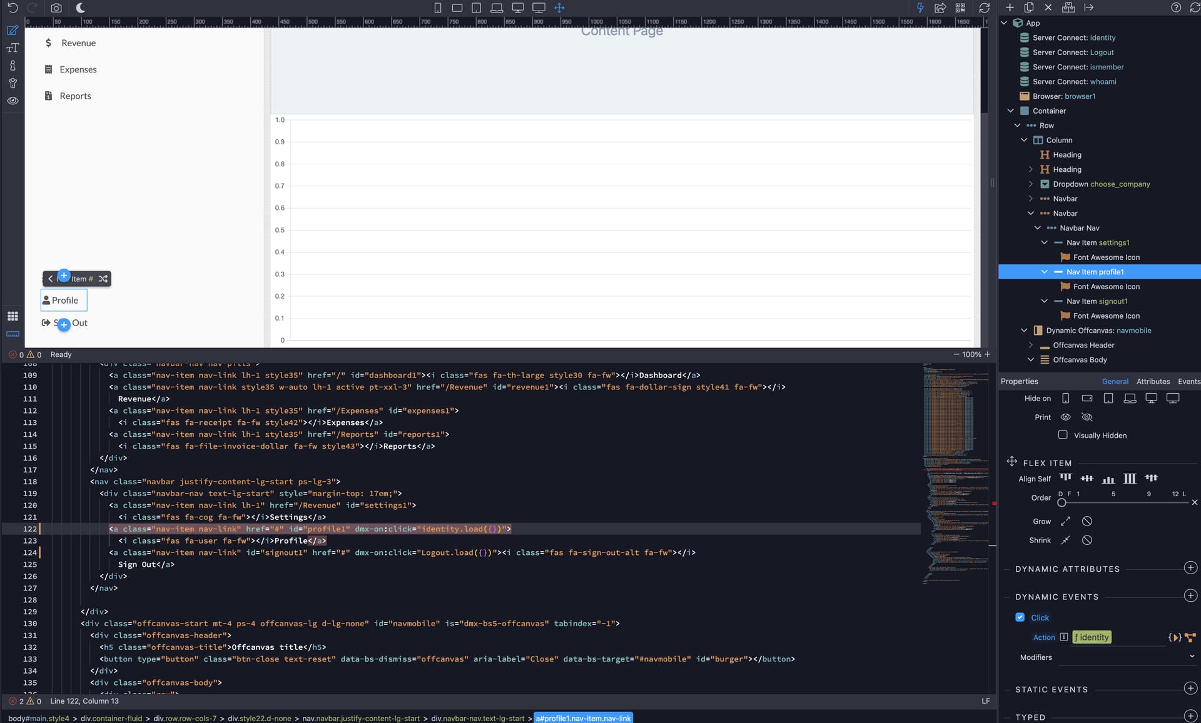Click the Order slider handle
Viewport: 1201px width, 723px height.
[x=1062, y=502]
